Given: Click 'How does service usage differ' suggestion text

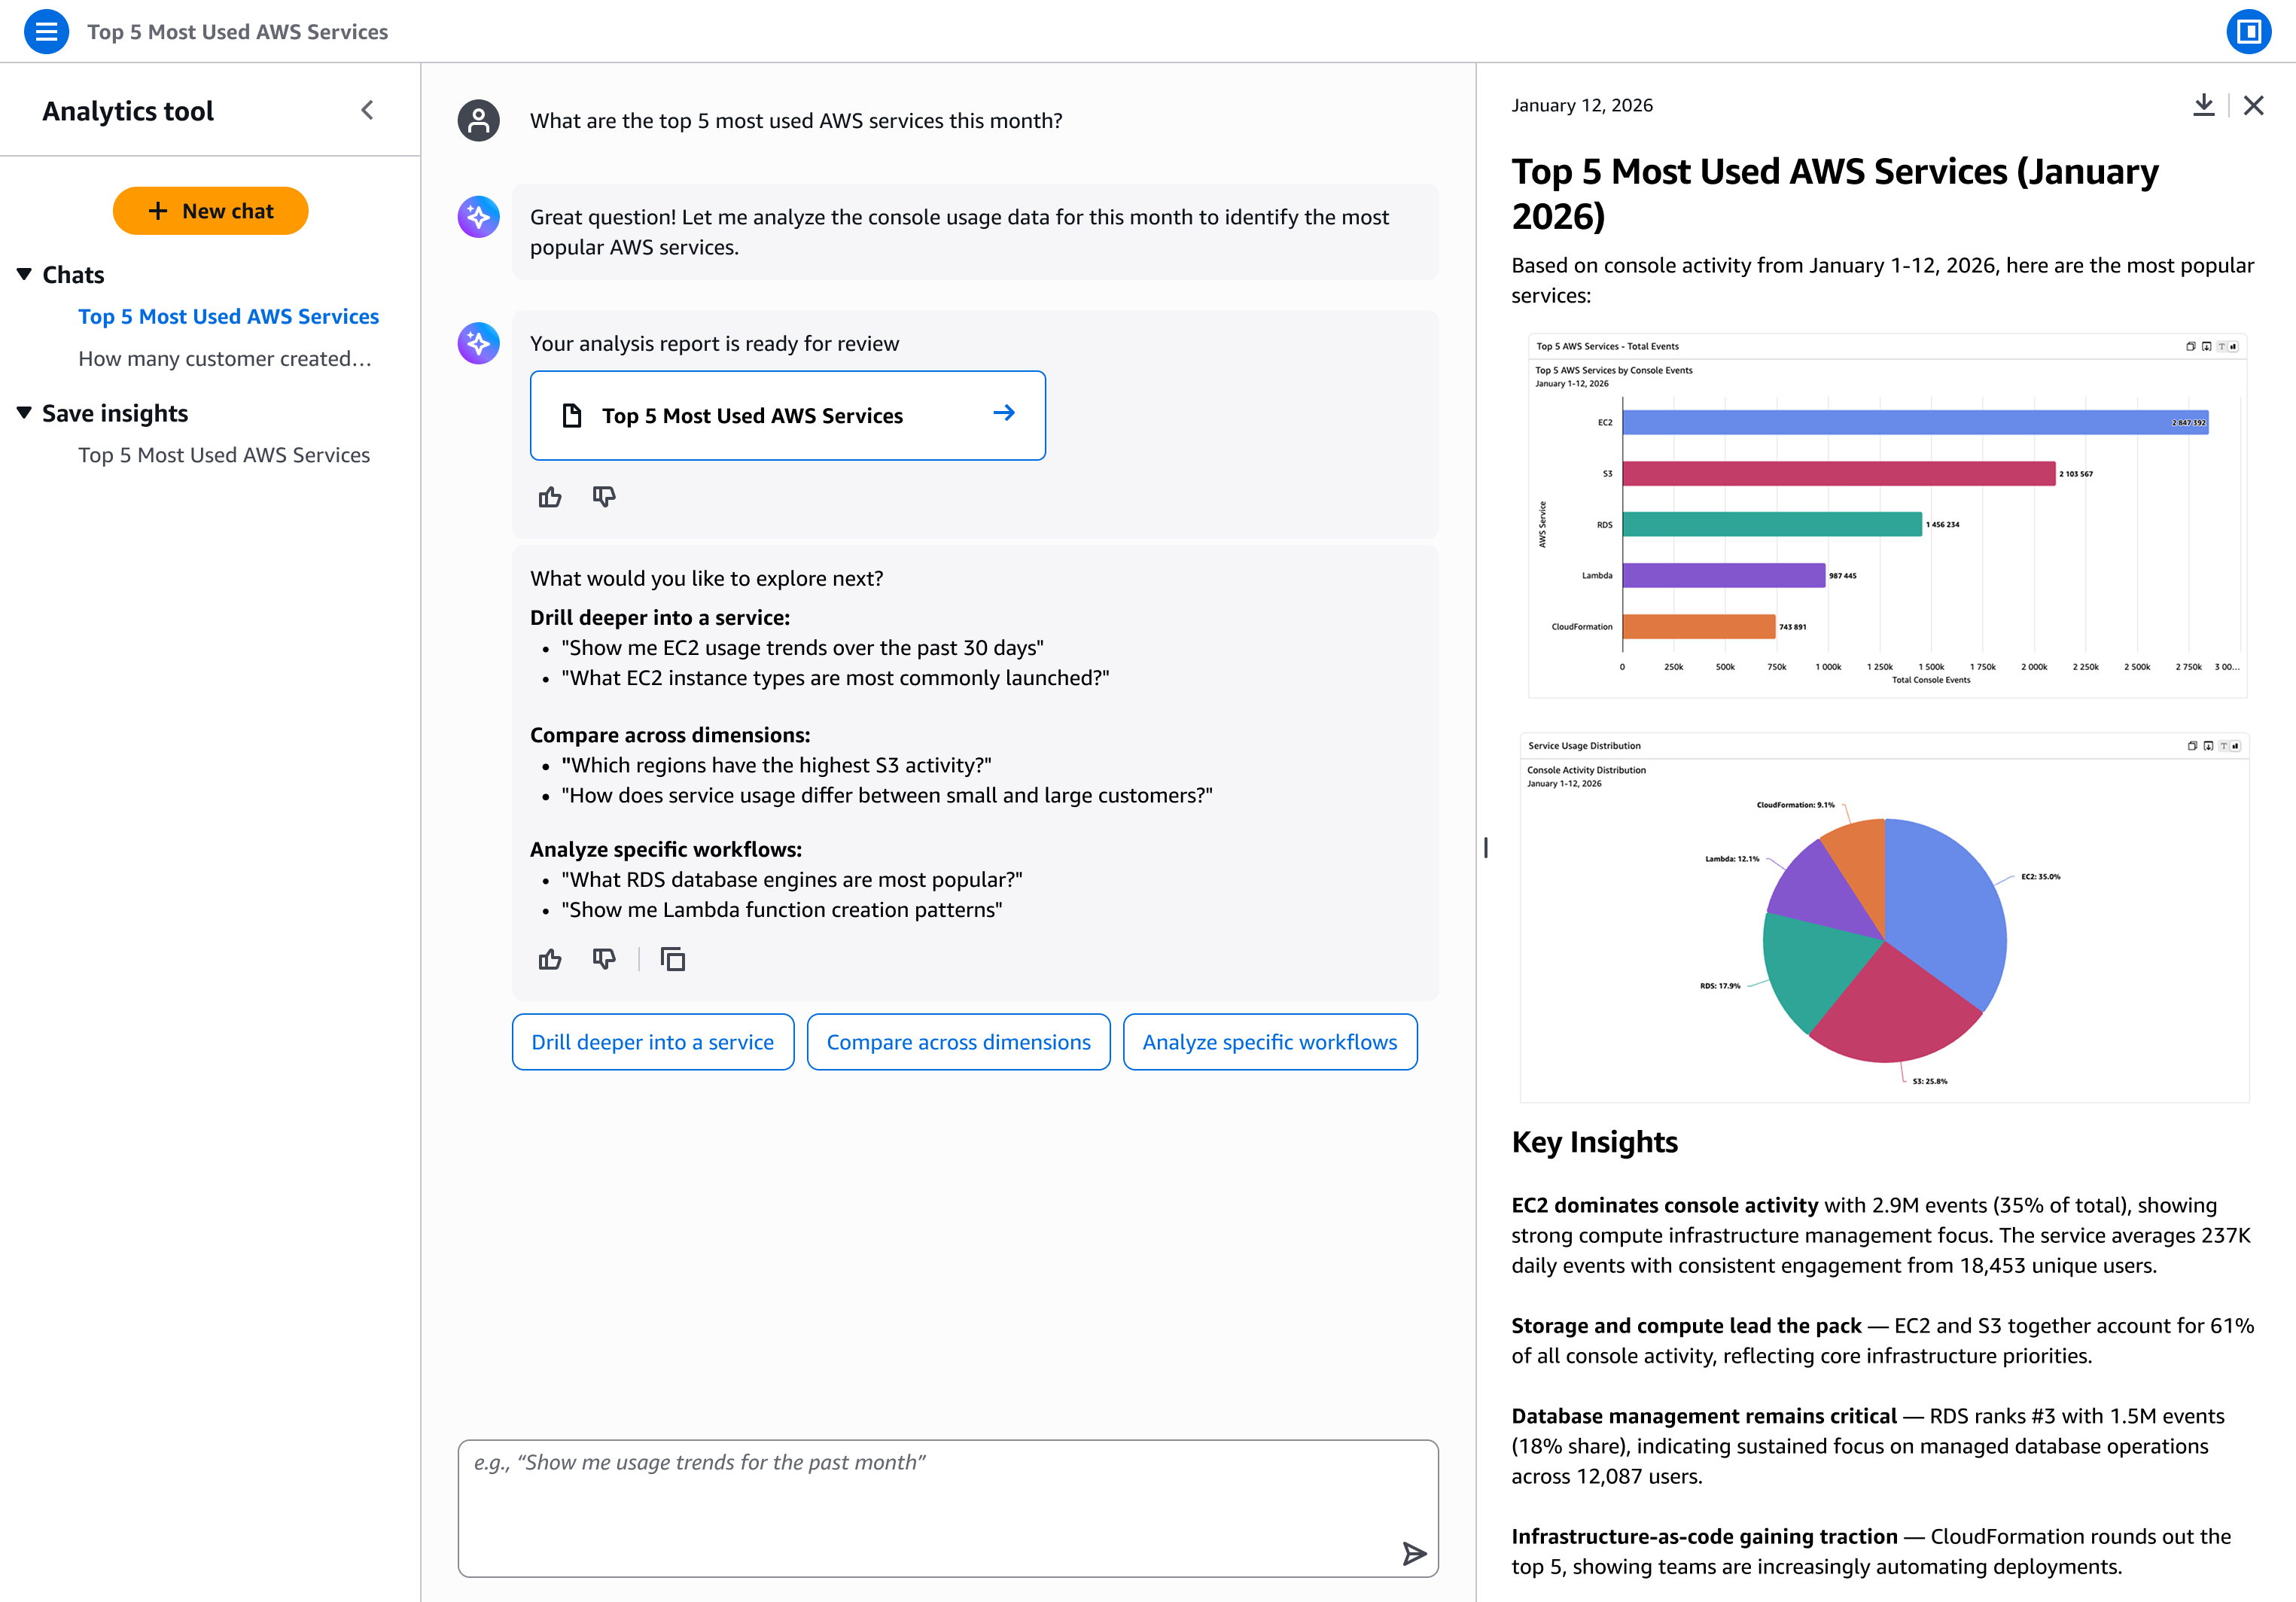Looking at the screenshot, I should (x=887, y=795).
